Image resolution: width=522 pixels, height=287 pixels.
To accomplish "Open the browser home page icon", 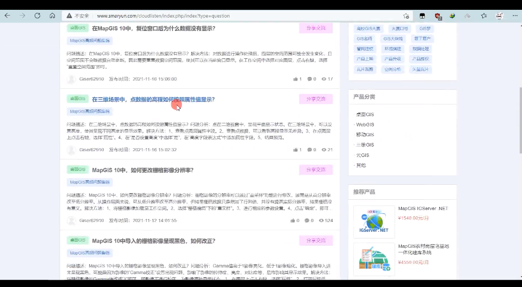I will pos(52,15).
